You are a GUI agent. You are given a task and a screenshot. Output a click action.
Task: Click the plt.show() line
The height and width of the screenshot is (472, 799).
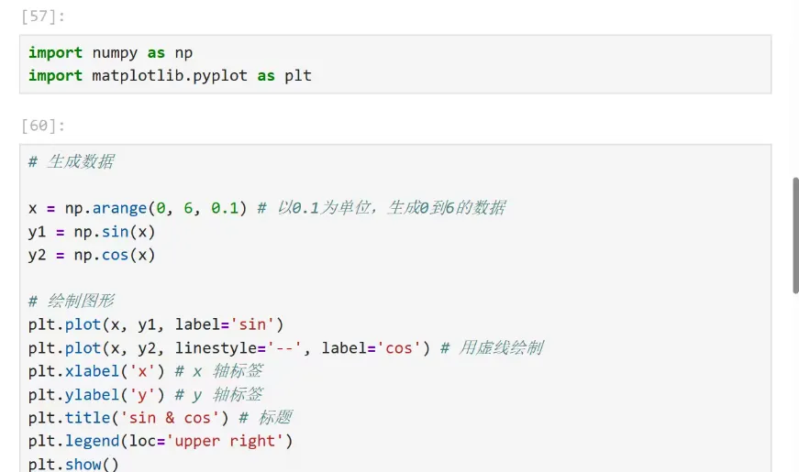coord(73,464)
